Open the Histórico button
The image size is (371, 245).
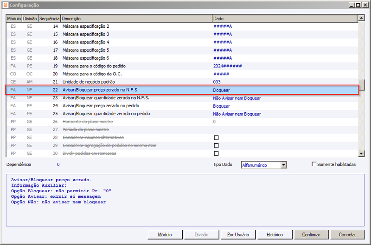point(275,235)
